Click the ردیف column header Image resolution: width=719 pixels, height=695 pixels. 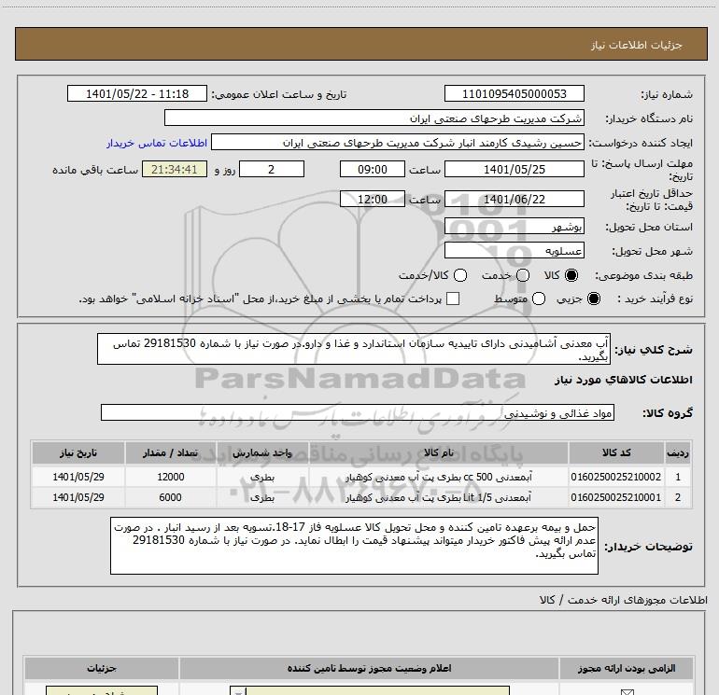pos(678,452)
